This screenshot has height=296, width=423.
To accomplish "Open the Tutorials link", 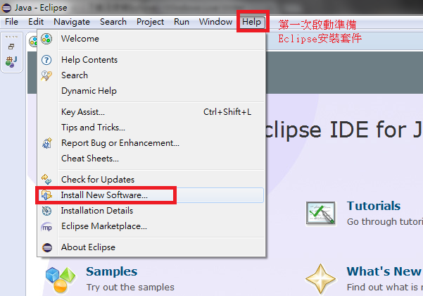I will point(373,206).
